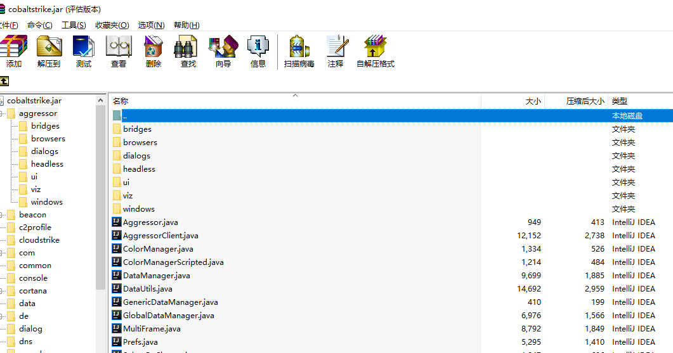The image size is (673, 353).
Task: Expand the cortana tree node
Action: (x=1, y=291)
